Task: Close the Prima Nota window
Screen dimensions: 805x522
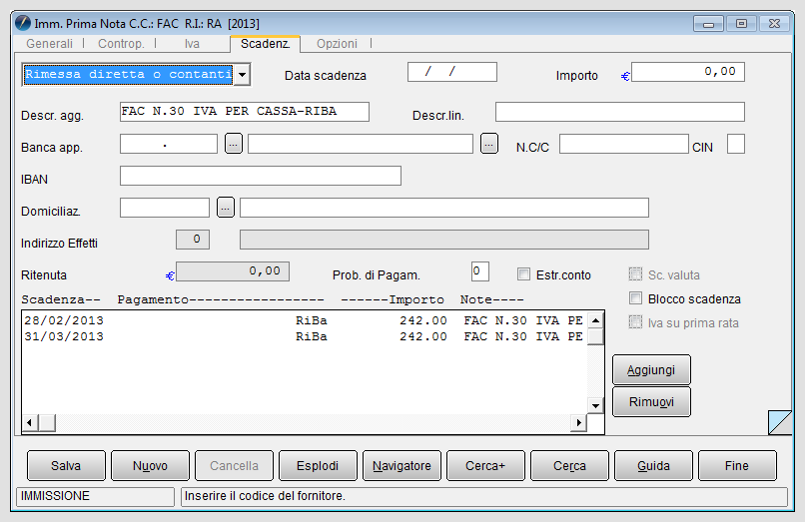Action: click(x=774, y=24)
